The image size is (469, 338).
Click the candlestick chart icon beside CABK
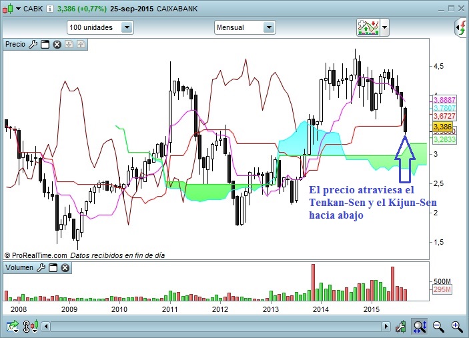8,9
